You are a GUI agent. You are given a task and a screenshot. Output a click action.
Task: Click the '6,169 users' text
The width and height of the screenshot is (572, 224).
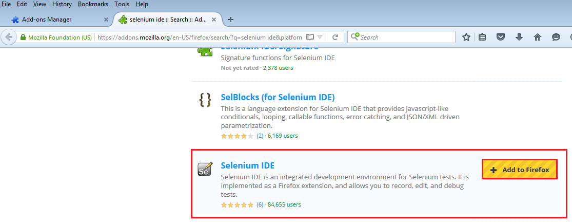[x=283, y=136]
